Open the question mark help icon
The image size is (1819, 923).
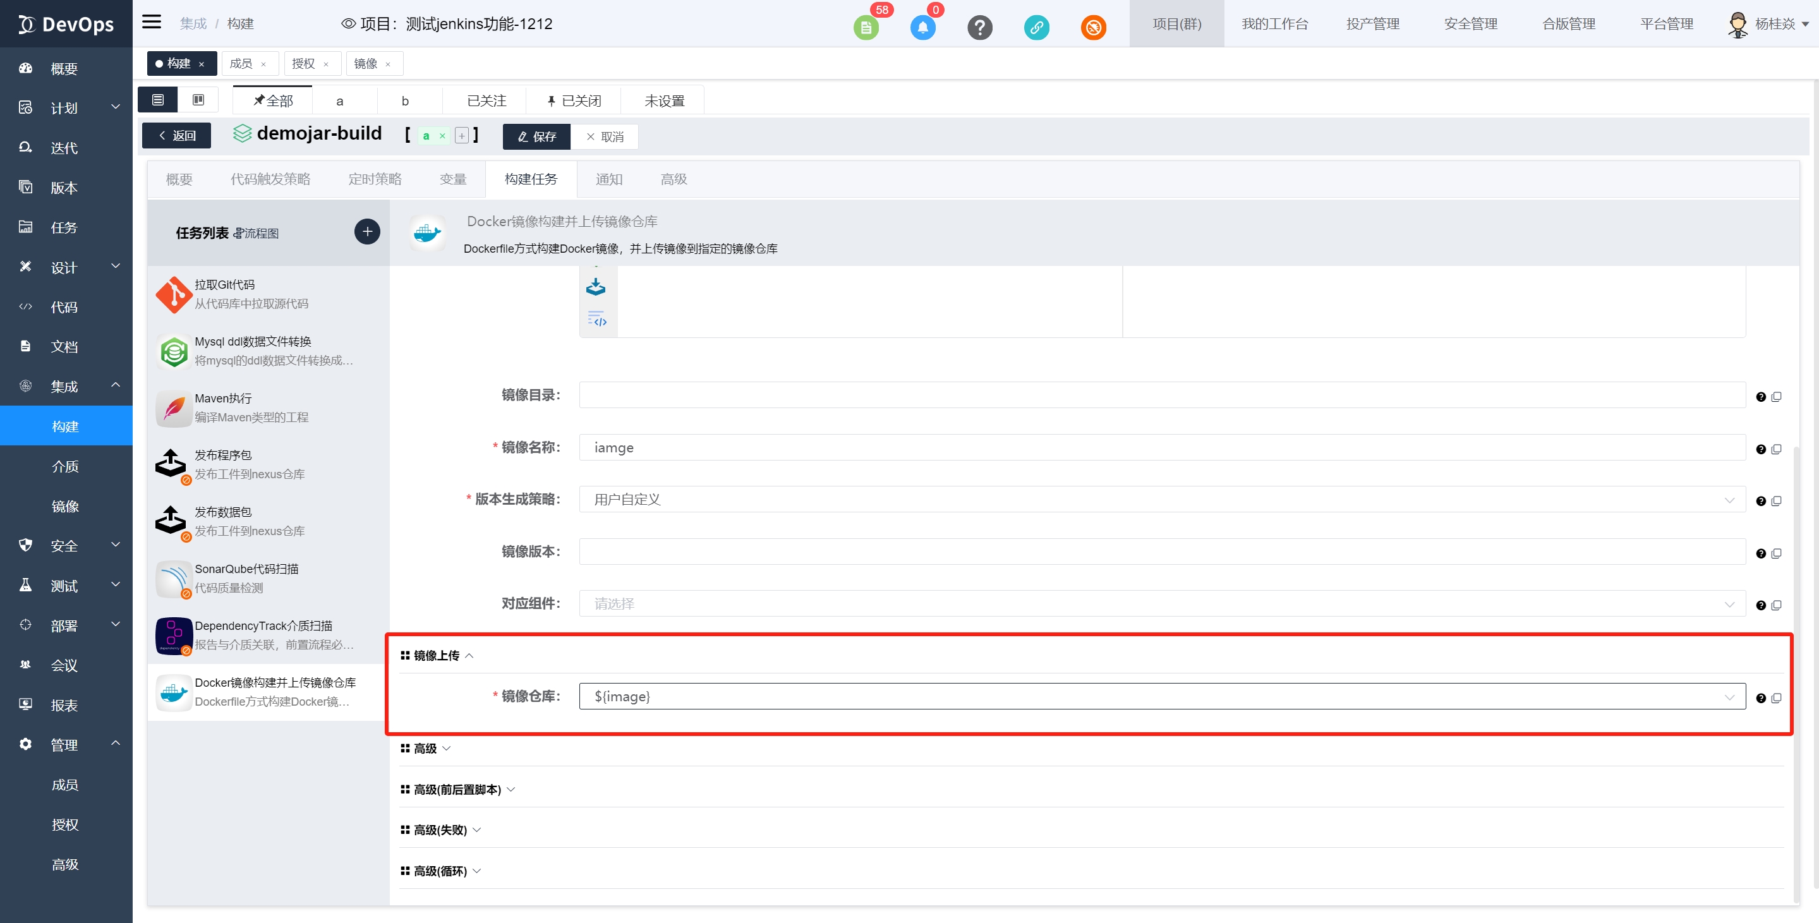click(x=979, y=28)
